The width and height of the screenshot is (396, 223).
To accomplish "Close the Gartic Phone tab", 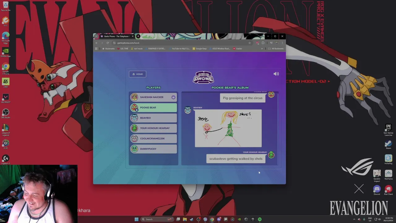I will [x=132, y=36].
